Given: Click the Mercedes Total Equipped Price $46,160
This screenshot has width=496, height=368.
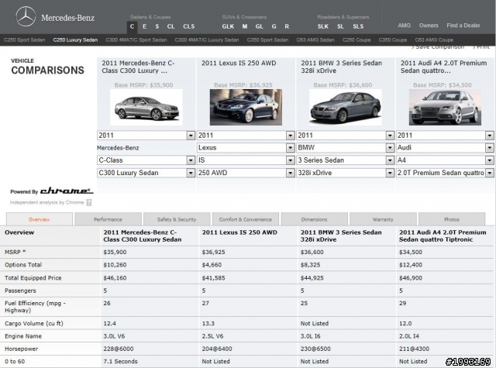Looking at the screenshot, I should tap(115, 278).
